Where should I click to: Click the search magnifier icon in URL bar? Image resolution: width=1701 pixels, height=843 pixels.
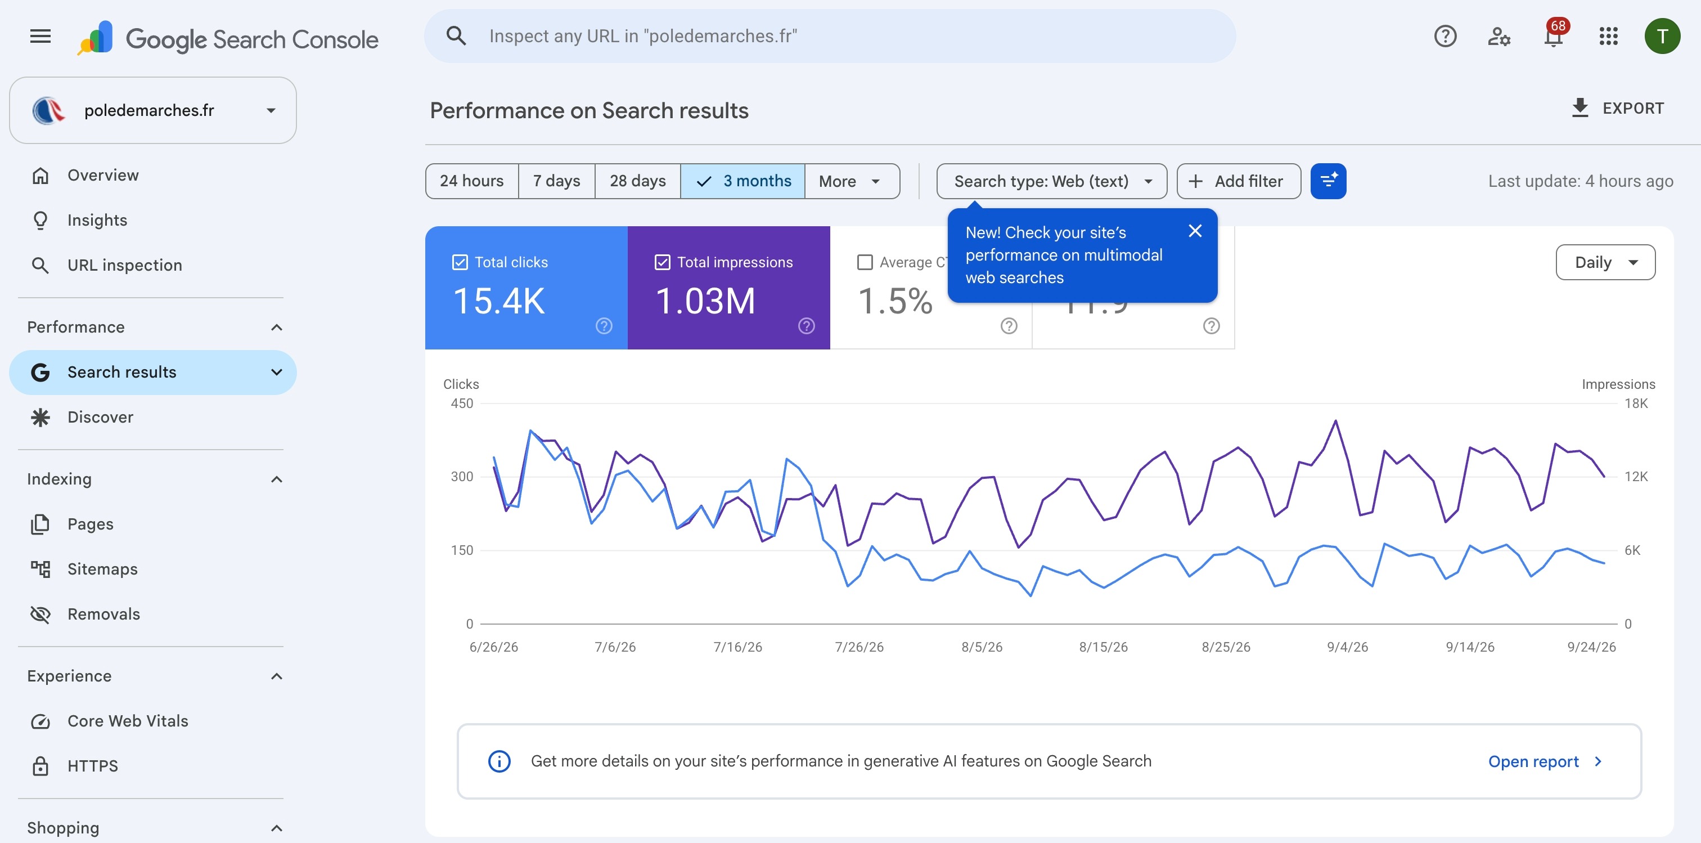coord(456,35)
